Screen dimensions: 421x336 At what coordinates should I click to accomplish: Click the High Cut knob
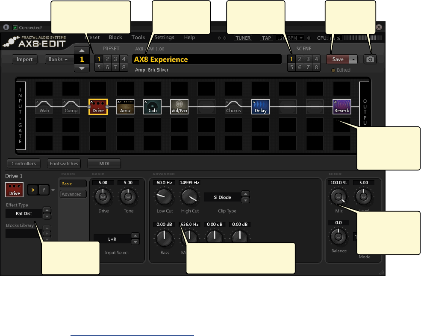point(189,196)
